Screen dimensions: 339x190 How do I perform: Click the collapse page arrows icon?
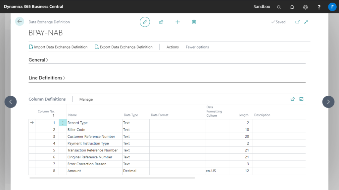[306, 22]
